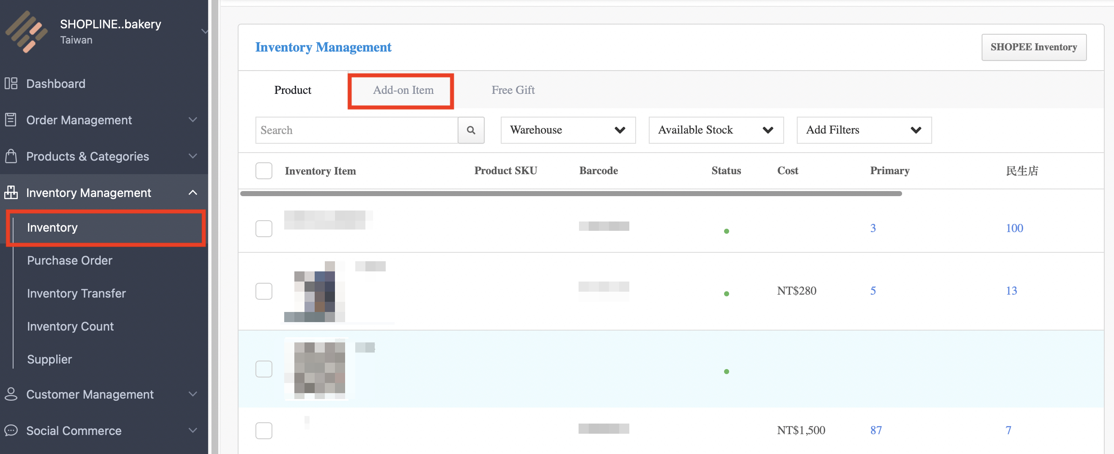The image size is (1114, 454).
Task: Click the NT$1,500 cost cell
Action: tap(801, 430)
